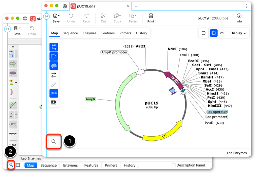Viewport: 255px width, 173px height.
Task: Toggle the side panel in front window
Action: (46, 16)
